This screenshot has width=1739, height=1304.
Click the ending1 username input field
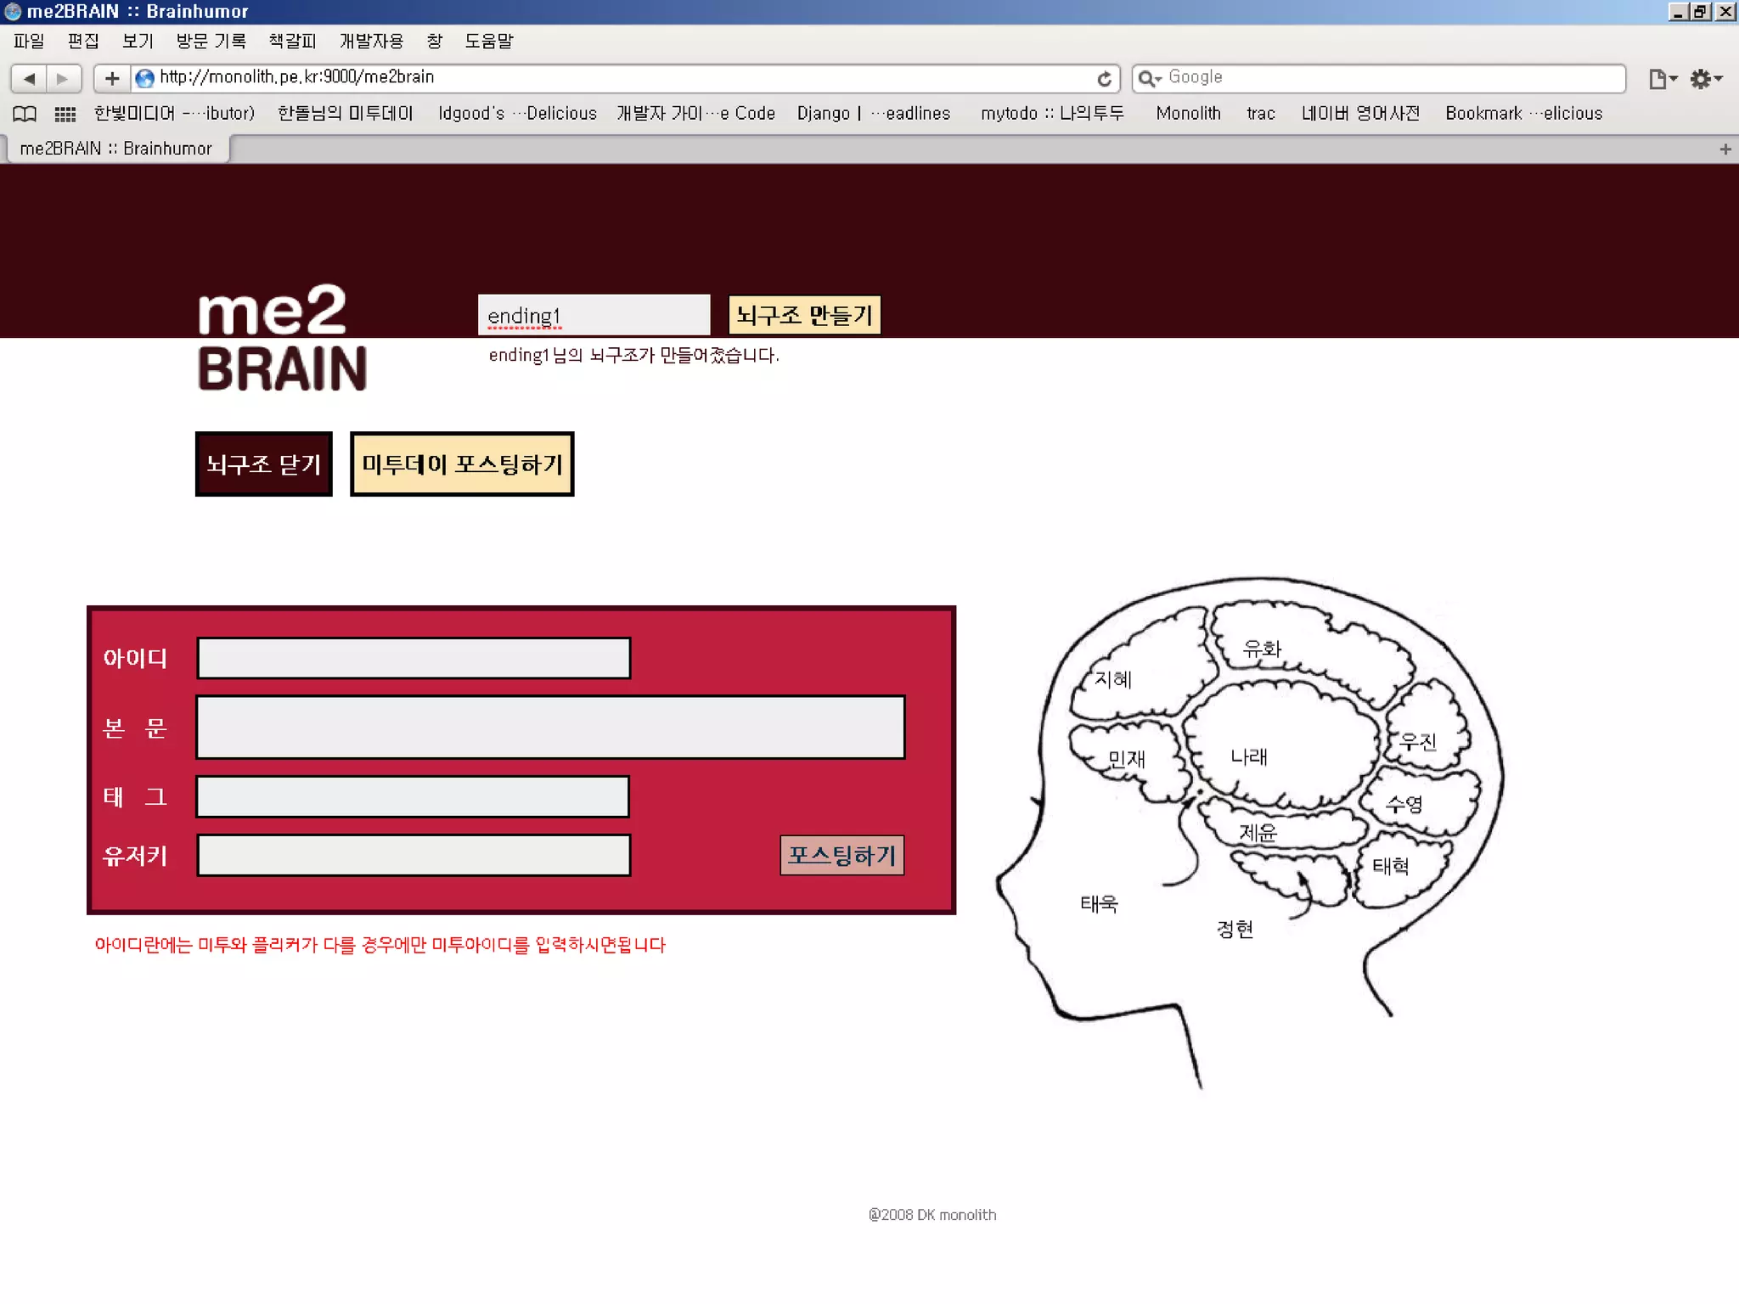(594, 315)
